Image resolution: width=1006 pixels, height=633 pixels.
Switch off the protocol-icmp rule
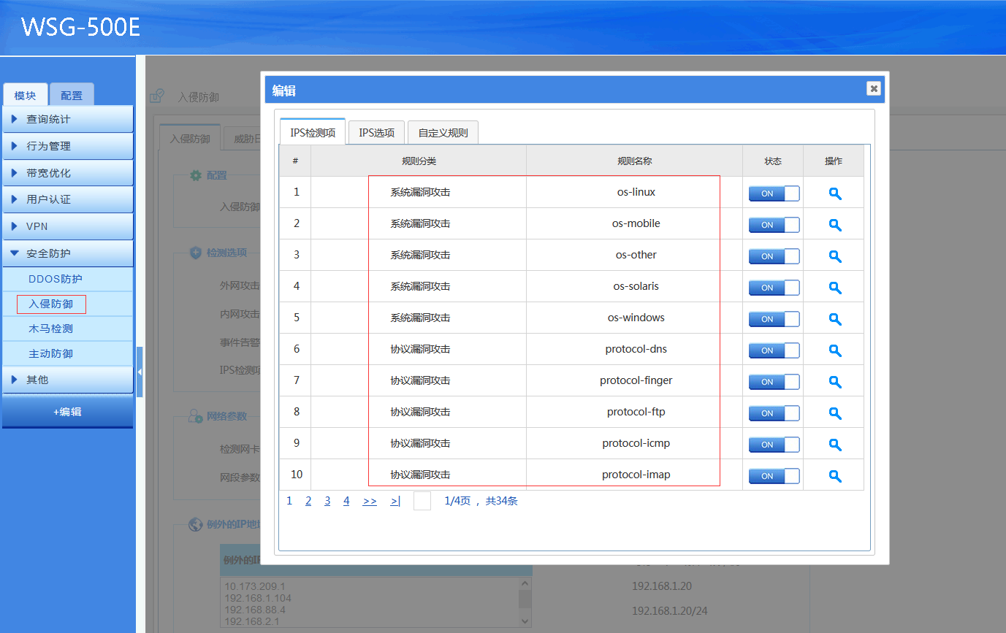pyautogui.click(x=774, y=445)
